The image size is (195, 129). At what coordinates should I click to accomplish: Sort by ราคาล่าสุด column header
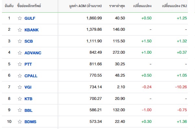pos(117,6)
